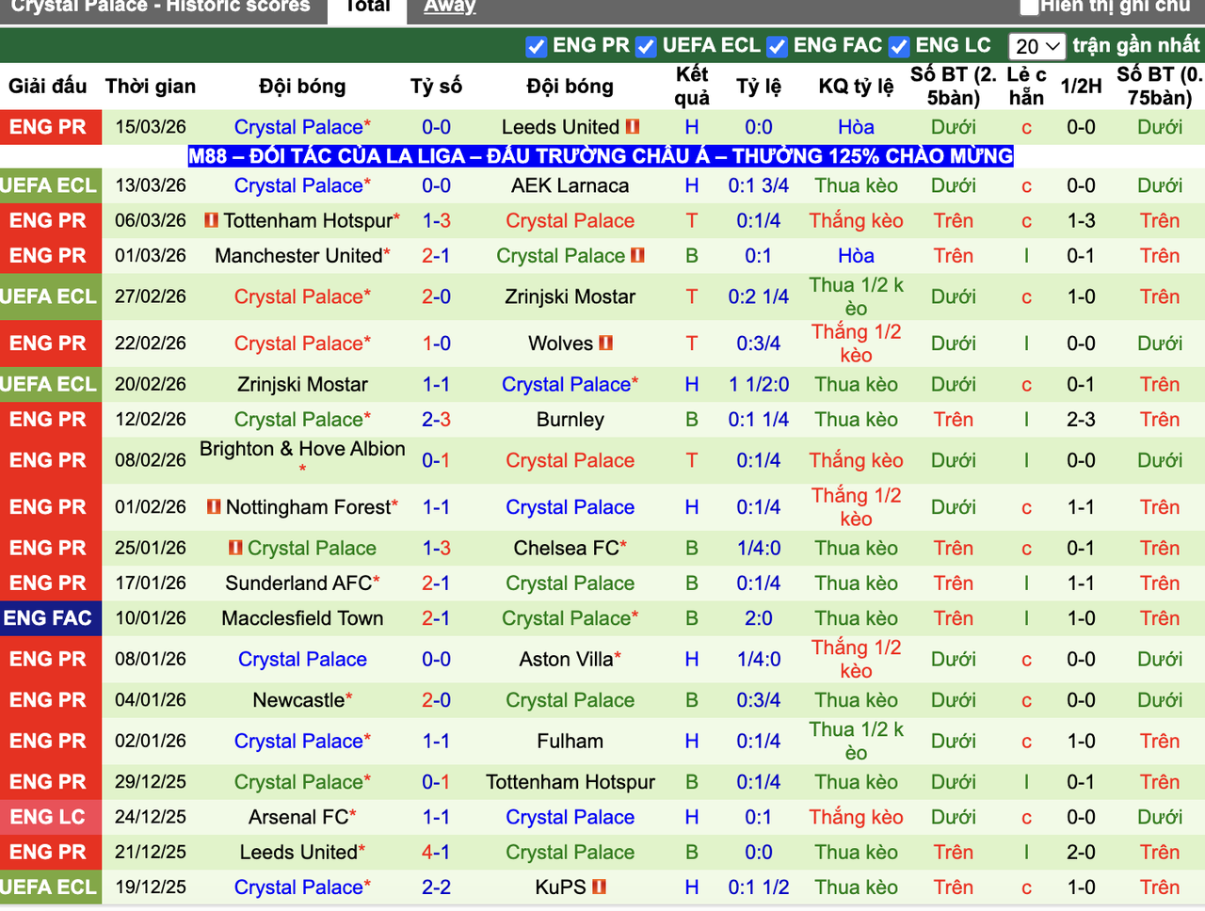Viewport: 1205px width, 911px height.
Task: Disable the ENG LC filter checkbox
Action: (899, 46)
